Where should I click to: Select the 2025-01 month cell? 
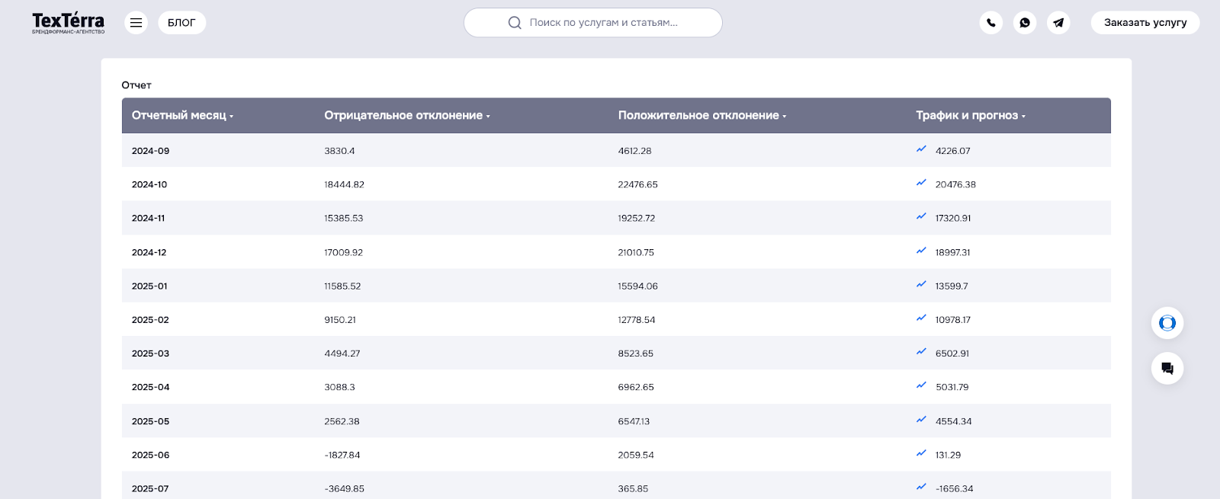point(149,286)
